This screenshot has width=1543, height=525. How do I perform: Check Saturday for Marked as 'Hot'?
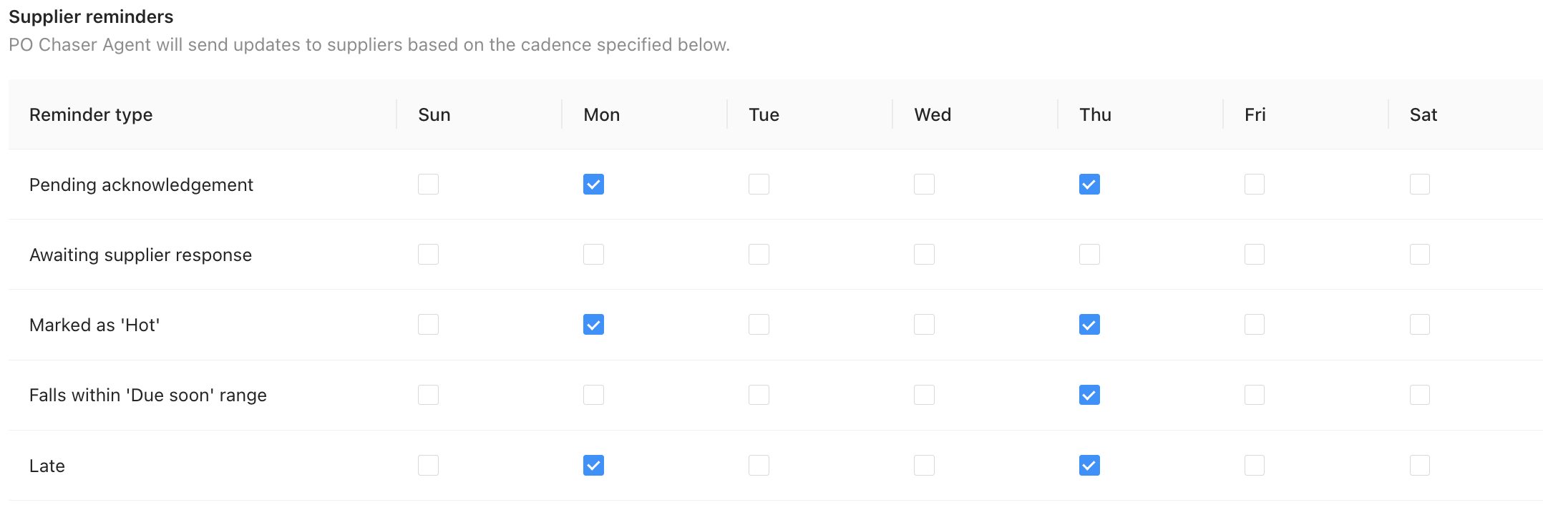(x=1420, y=324)
